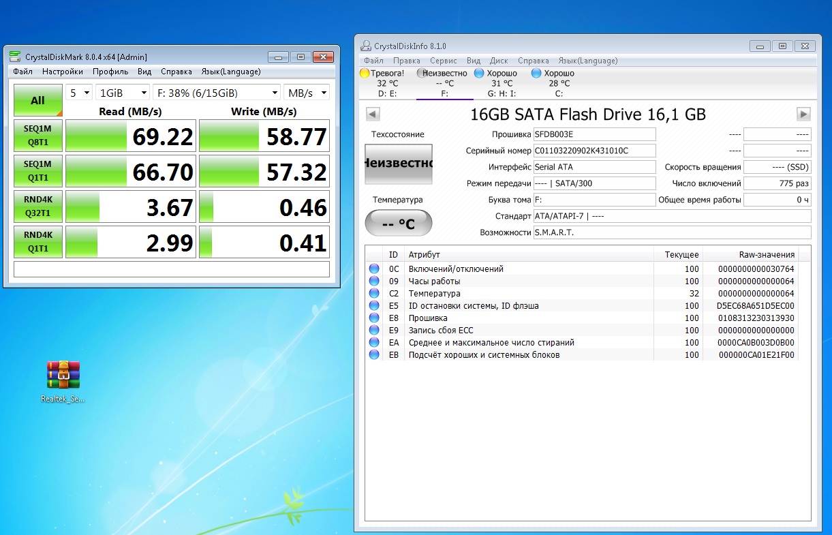
Task: Open Сервис menu in CrystalDiskInfo
Action: pos(444,61)
